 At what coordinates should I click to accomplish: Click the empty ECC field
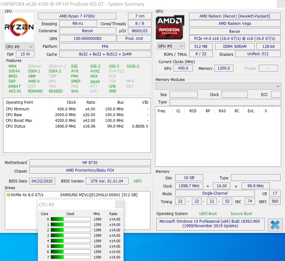pos(276,94)
